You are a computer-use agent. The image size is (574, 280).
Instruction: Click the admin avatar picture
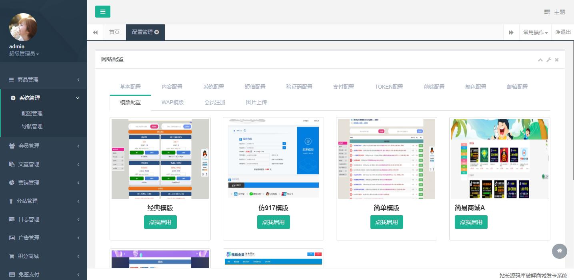pos(23,27)
